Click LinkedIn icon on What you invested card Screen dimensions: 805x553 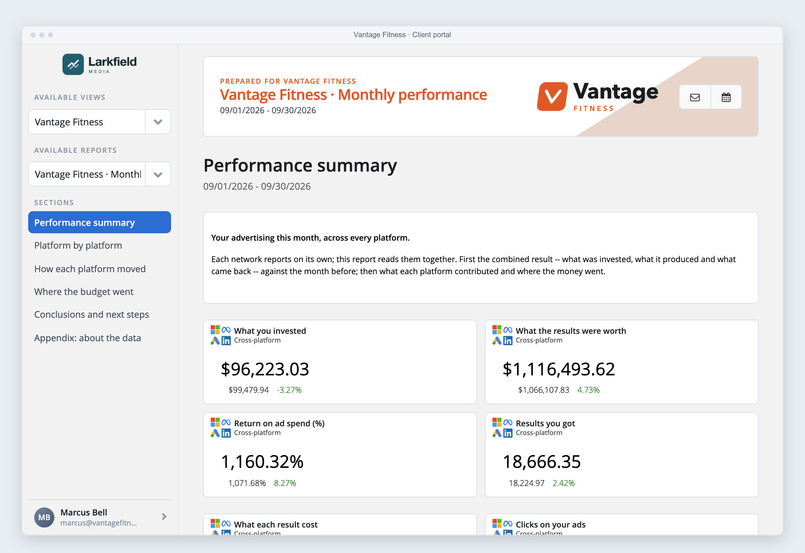coord(226,341)
